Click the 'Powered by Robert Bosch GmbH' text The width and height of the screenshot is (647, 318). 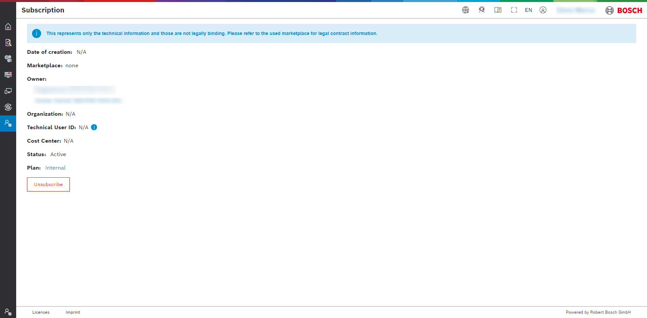[x=598, y=312]
